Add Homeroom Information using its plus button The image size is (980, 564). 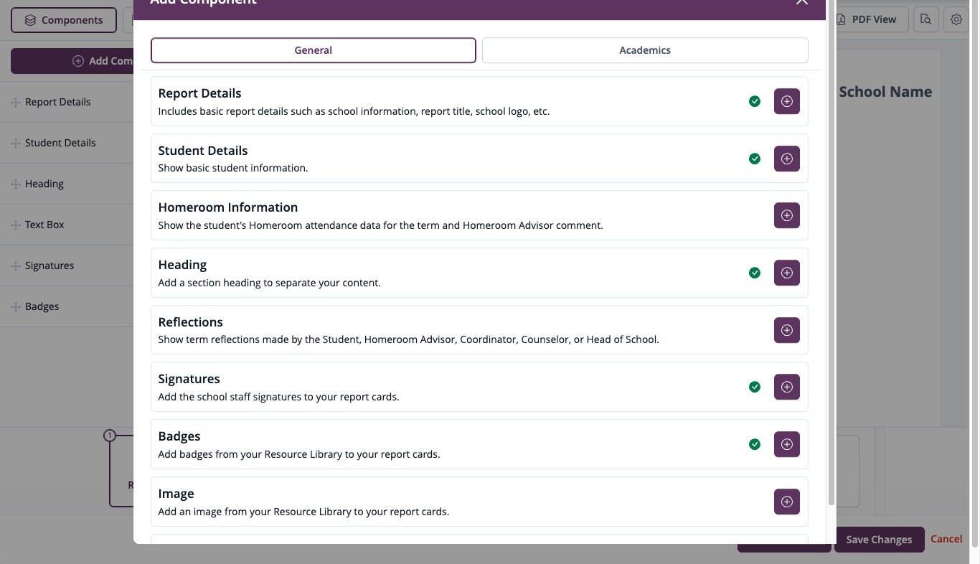786,215
